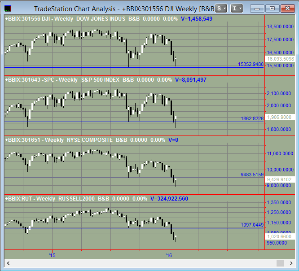The width and height of the screenshot is (299, 271).
Task: Open the I interval-link dropdown
Action: tap(237, 9)
